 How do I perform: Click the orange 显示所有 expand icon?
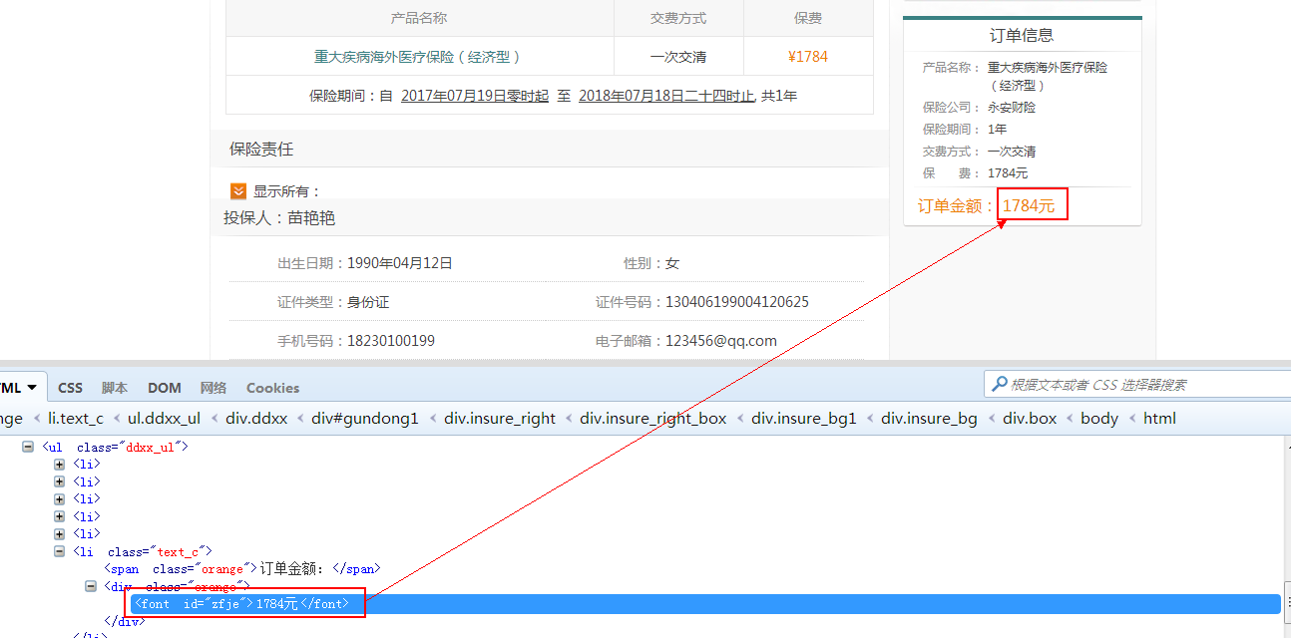(x=238, y=190)
